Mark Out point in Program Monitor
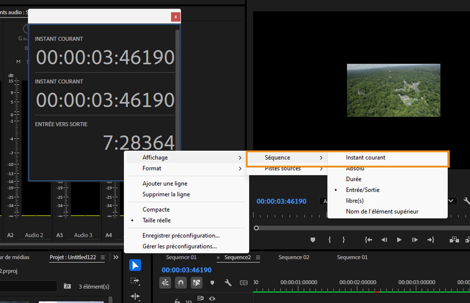 pos(344,240)
